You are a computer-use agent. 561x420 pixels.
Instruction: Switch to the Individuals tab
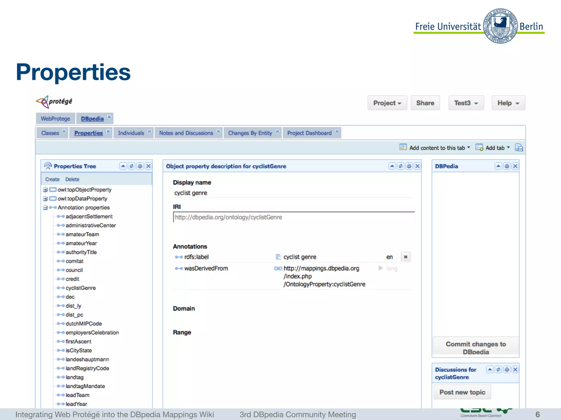[x=131, y=133]
